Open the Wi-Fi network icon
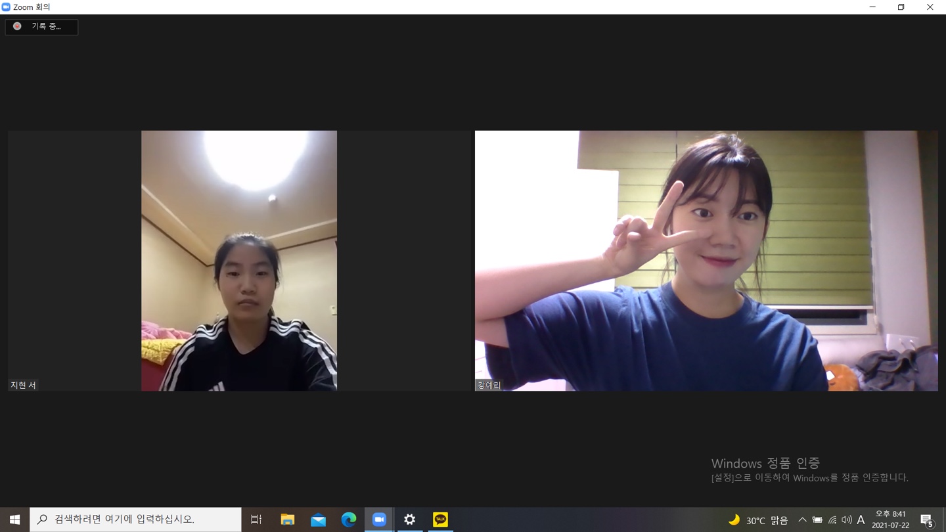 832,520
